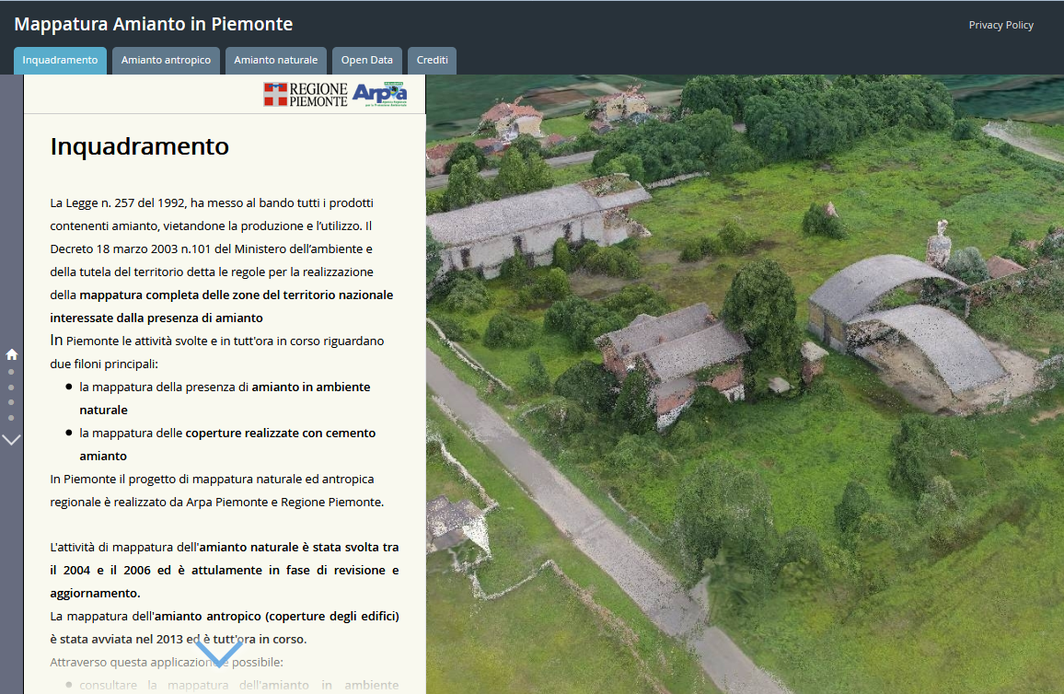Open the Amianto antropico tab
1064x694 pixels.
point(166,61)
